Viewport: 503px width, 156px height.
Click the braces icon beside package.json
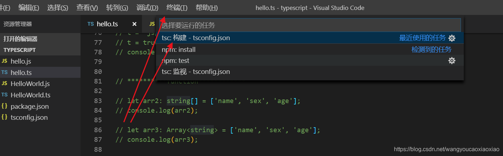pos(4,106)
